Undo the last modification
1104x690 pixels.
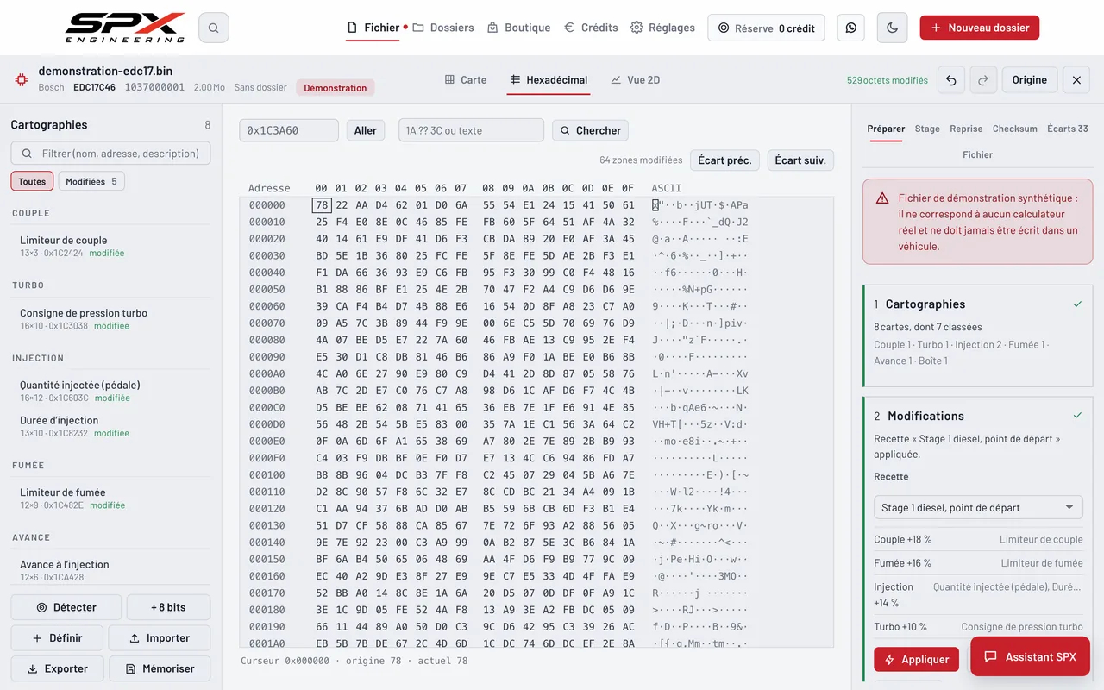click(x=951, y=80)
